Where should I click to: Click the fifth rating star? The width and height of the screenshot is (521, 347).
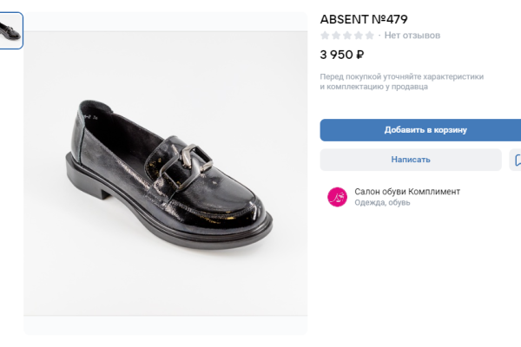[370, 36]
